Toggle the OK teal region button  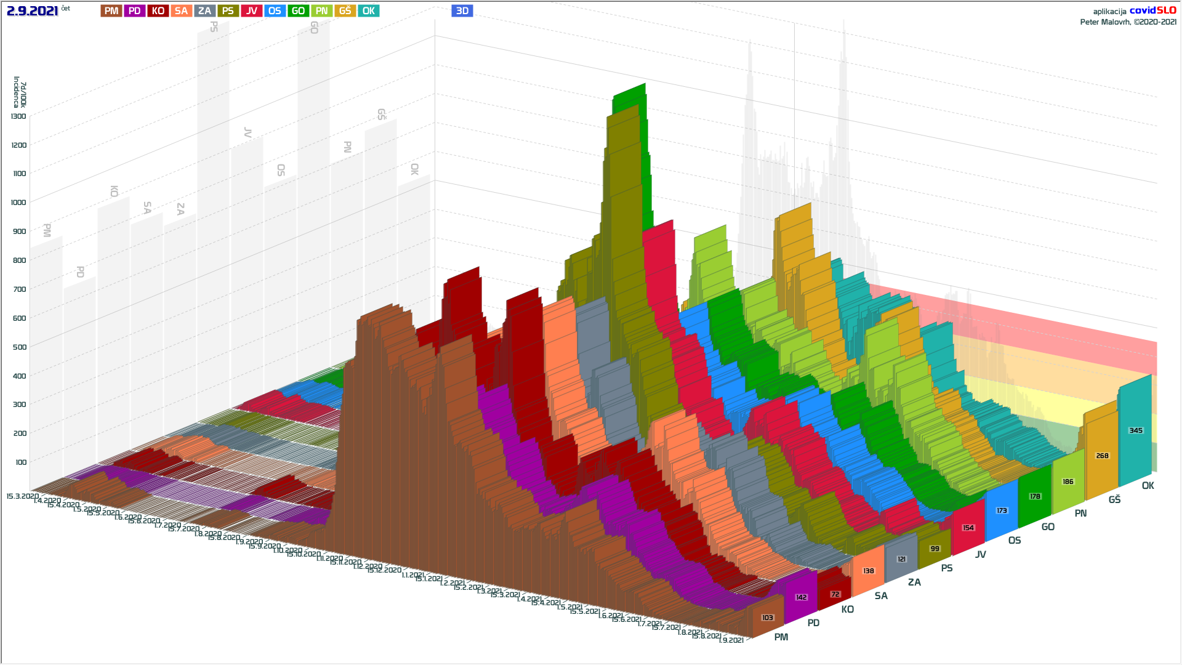point(368,11)
